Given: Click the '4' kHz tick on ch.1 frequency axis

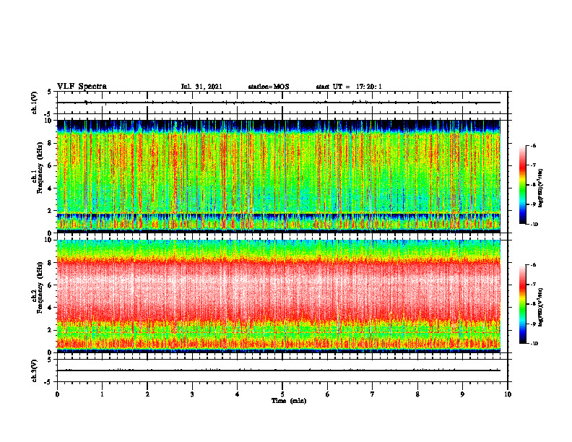Looking at the screenshot, I should coord(50,188).
